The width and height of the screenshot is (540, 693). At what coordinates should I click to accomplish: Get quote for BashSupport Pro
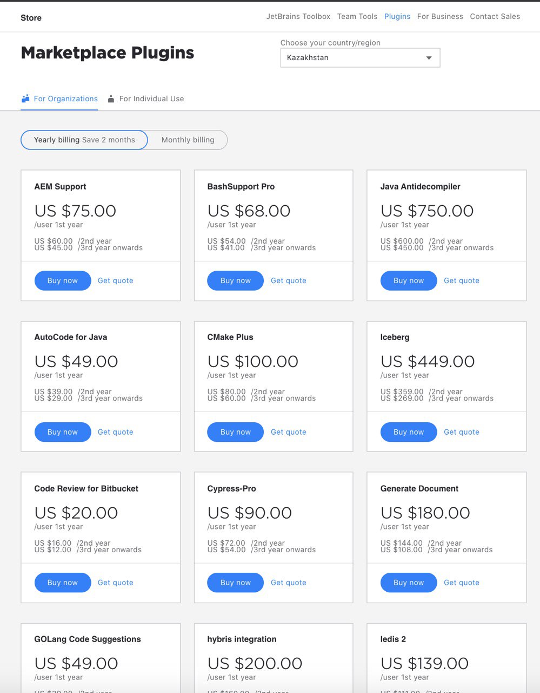(289, 280)
